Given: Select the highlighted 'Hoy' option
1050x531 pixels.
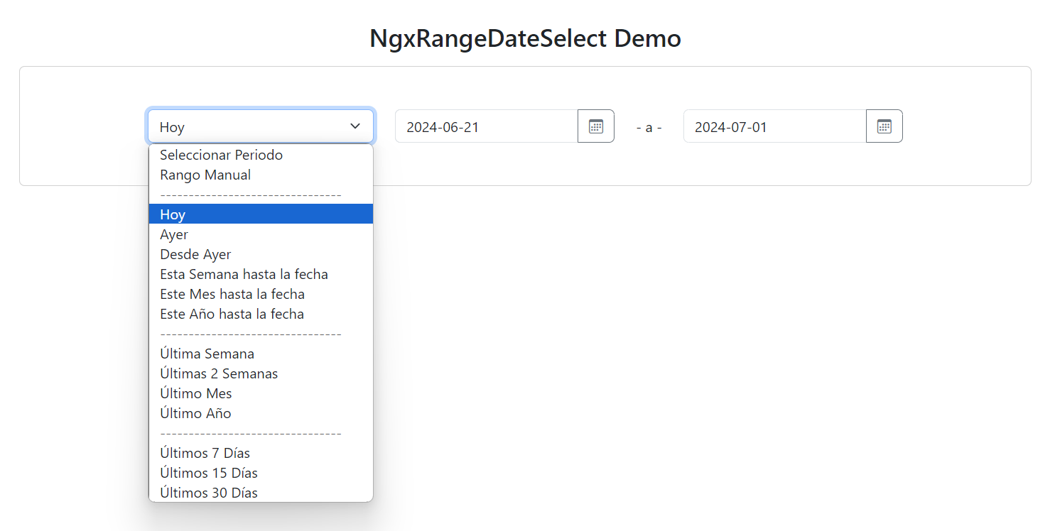Looking at the screenshot, I should coord(261,214).
